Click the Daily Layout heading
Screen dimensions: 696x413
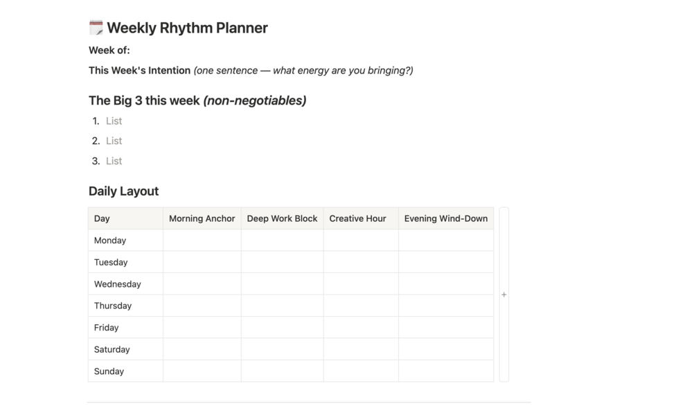tap(123, 191)
